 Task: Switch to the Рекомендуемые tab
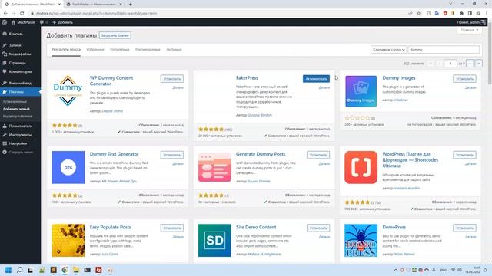[x=148, y=49]
